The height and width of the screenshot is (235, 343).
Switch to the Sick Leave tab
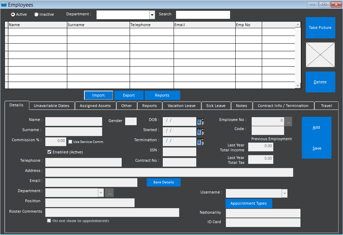tap(216, 105)
